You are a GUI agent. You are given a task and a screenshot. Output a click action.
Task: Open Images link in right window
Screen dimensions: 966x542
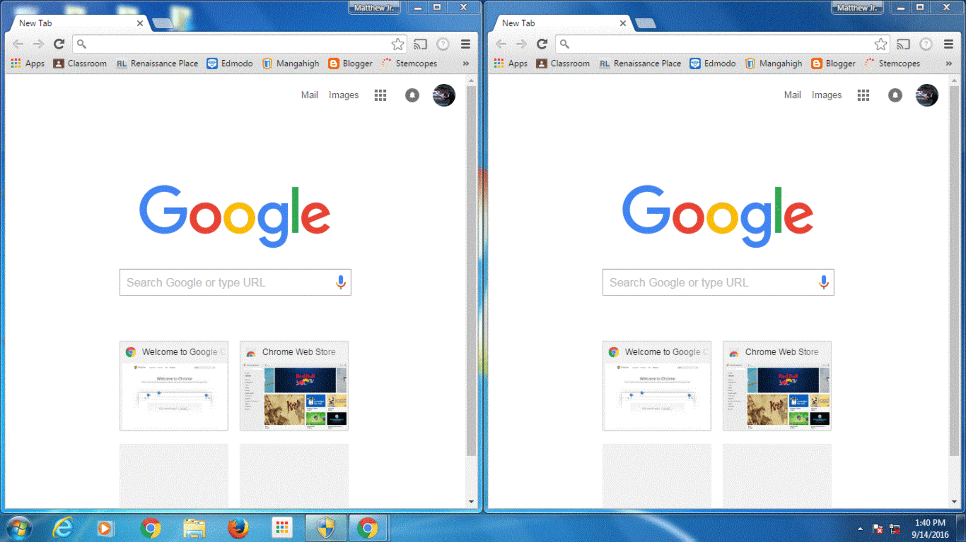pyautogui.click(x=826, y=95)
